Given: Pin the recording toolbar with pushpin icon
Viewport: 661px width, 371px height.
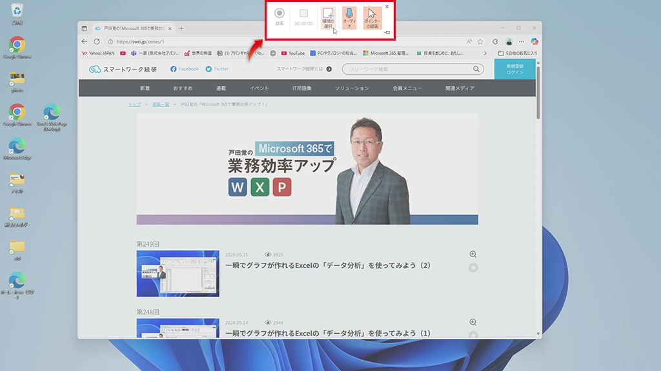Looking at the screenshot, I should (x=387, y=32).
